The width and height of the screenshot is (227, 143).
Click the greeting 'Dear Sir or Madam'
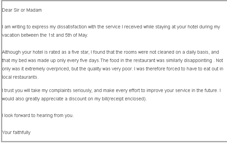pyautogui.click(x=22, y=10)
